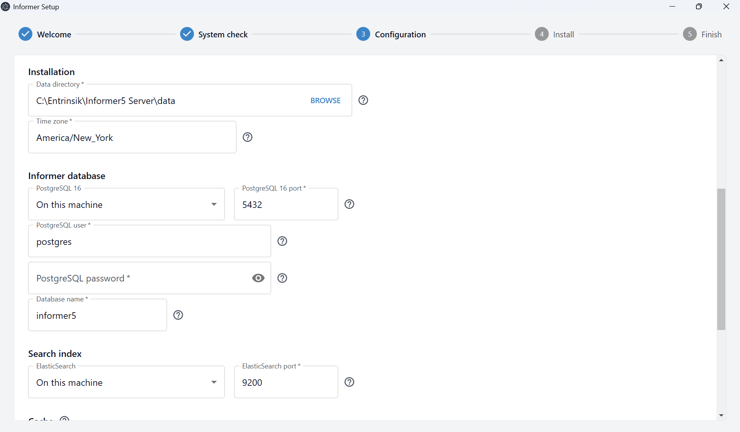Click the Configuration step label

400,35
